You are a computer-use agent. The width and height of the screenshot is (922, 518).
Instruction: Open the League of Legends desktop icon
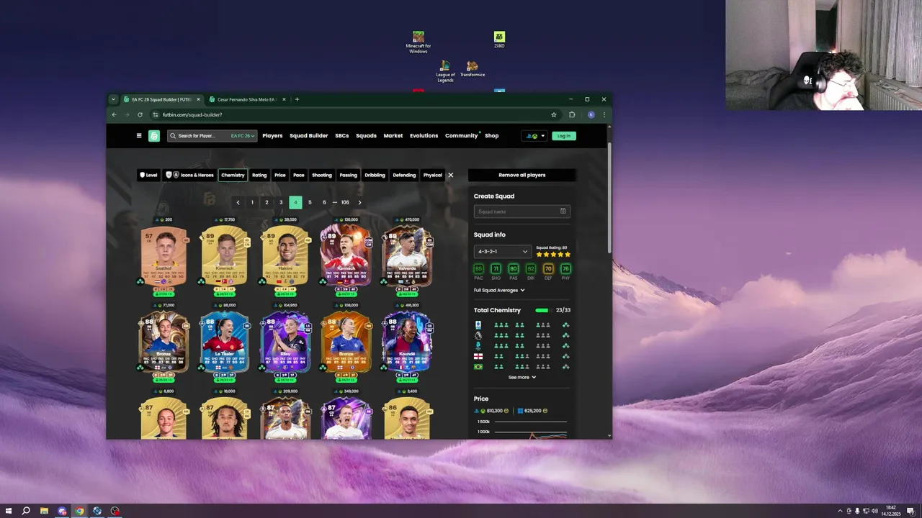(445, 71)
